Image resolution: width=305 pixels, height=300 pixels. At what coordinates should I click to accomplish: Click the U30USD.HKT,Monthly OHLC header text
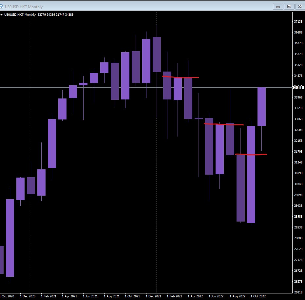[x=39, y=15]
